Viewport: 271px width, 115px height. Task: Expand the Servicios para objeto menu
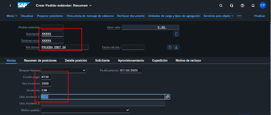[219, 16]
